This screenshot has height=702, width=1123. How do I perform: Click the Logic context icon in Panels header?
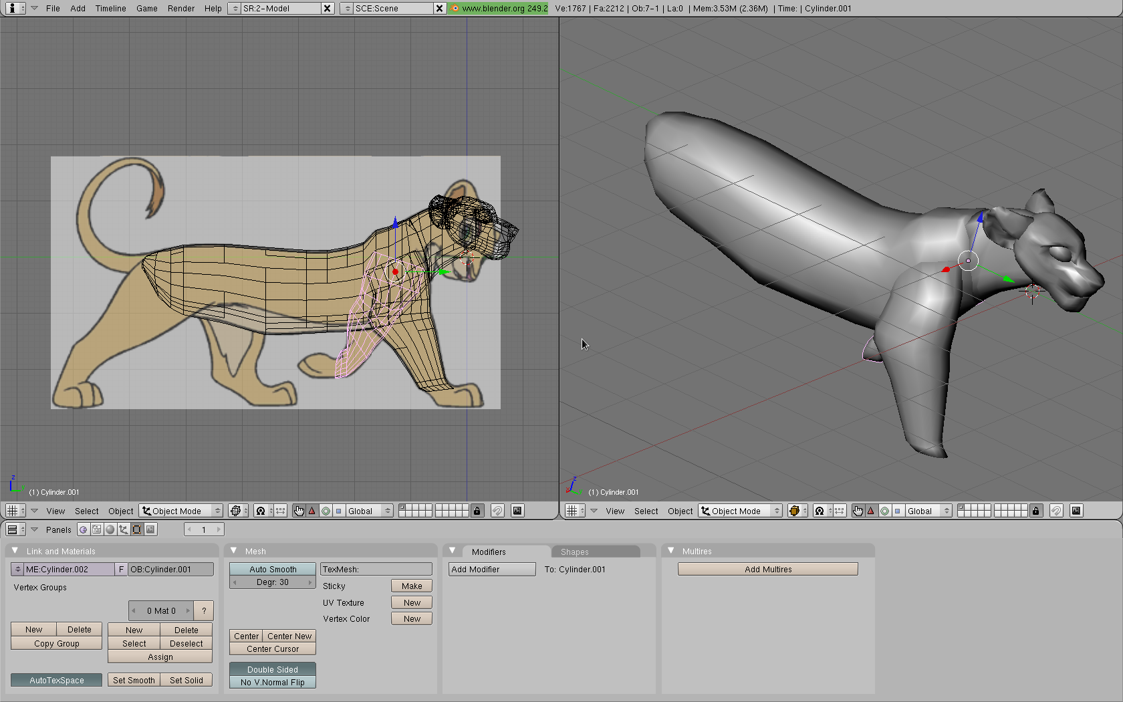(x=84, y=530)
